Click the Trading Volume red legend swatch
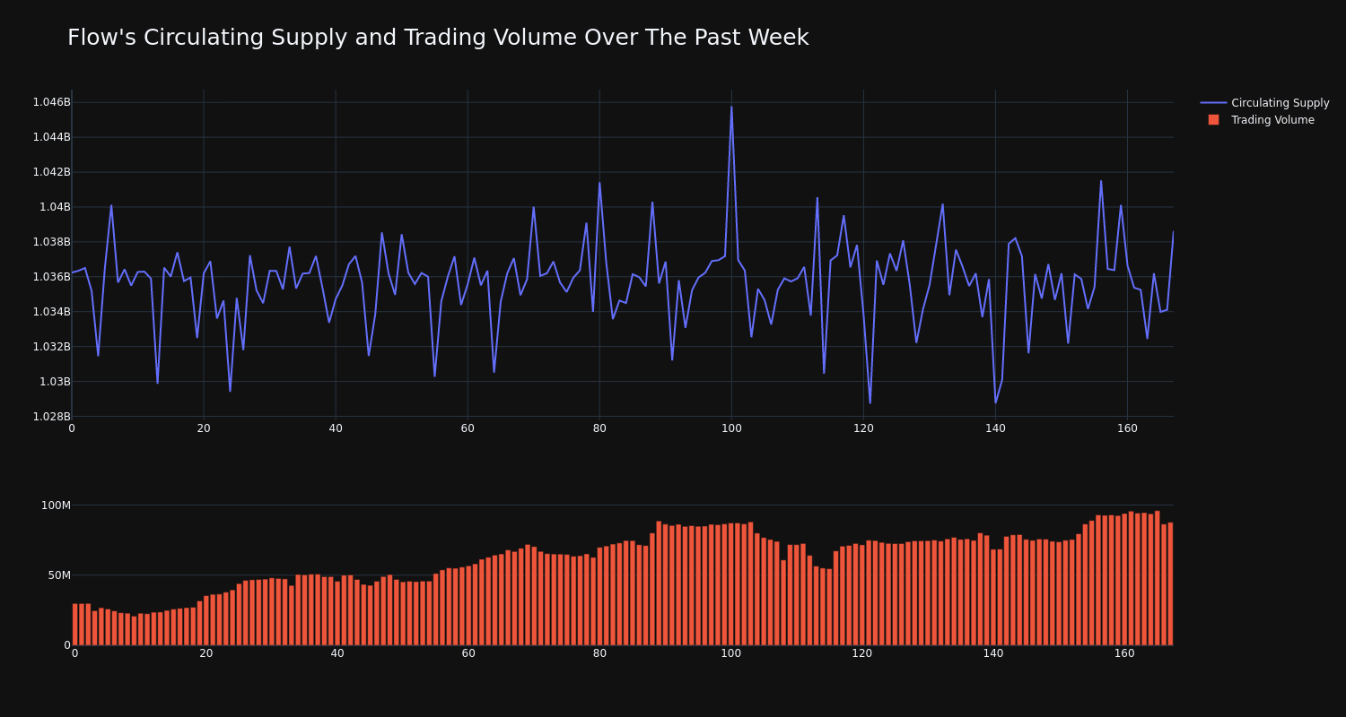The height and width of the screenshot is (717, 1346). point(1213,120)
